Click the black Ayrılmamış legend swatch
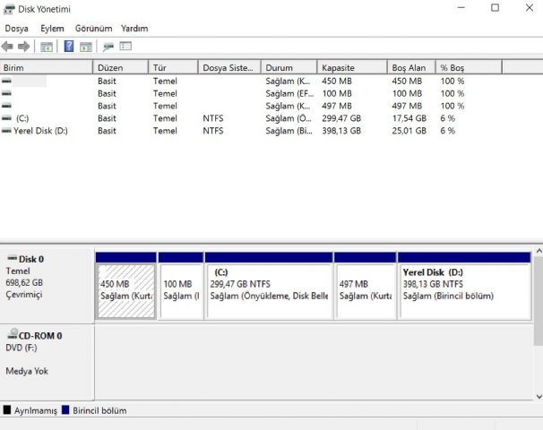This screenshot has height=430, width=543. click(x=7, y=410)
